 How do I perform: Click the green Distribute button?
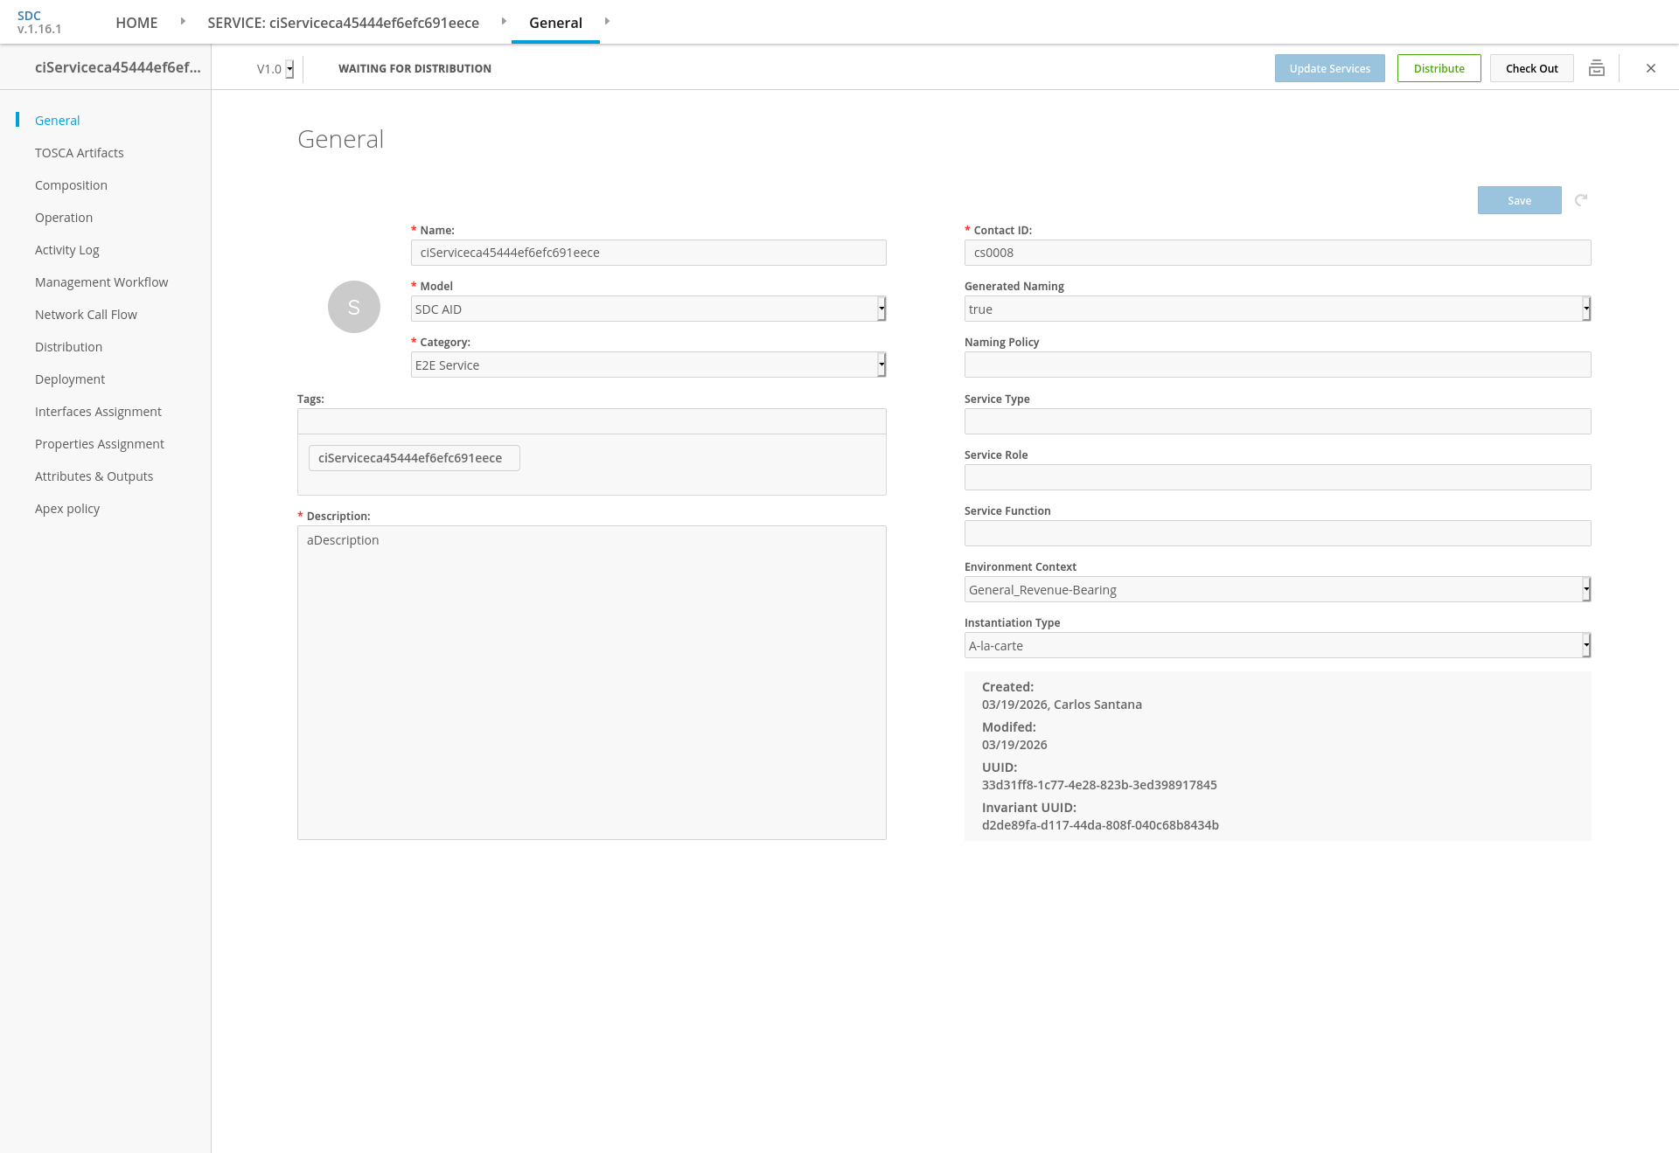point(1439,68)
